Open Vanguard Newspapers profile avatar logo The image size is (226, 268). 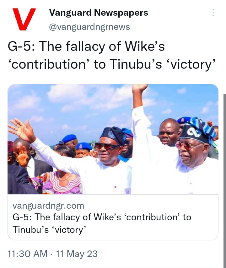(24, 19)
